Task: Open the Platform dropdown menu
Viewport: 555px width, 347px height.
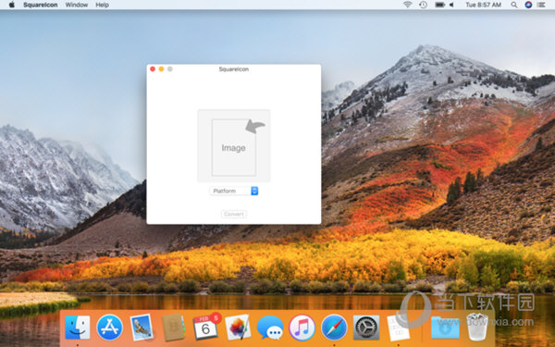Action: click(234, 191)
